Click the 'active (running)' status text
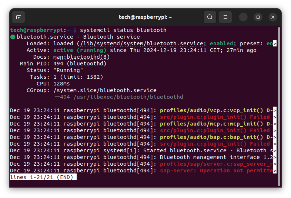The height and width of the screenshot is (198, 291). tap(80, 50)
